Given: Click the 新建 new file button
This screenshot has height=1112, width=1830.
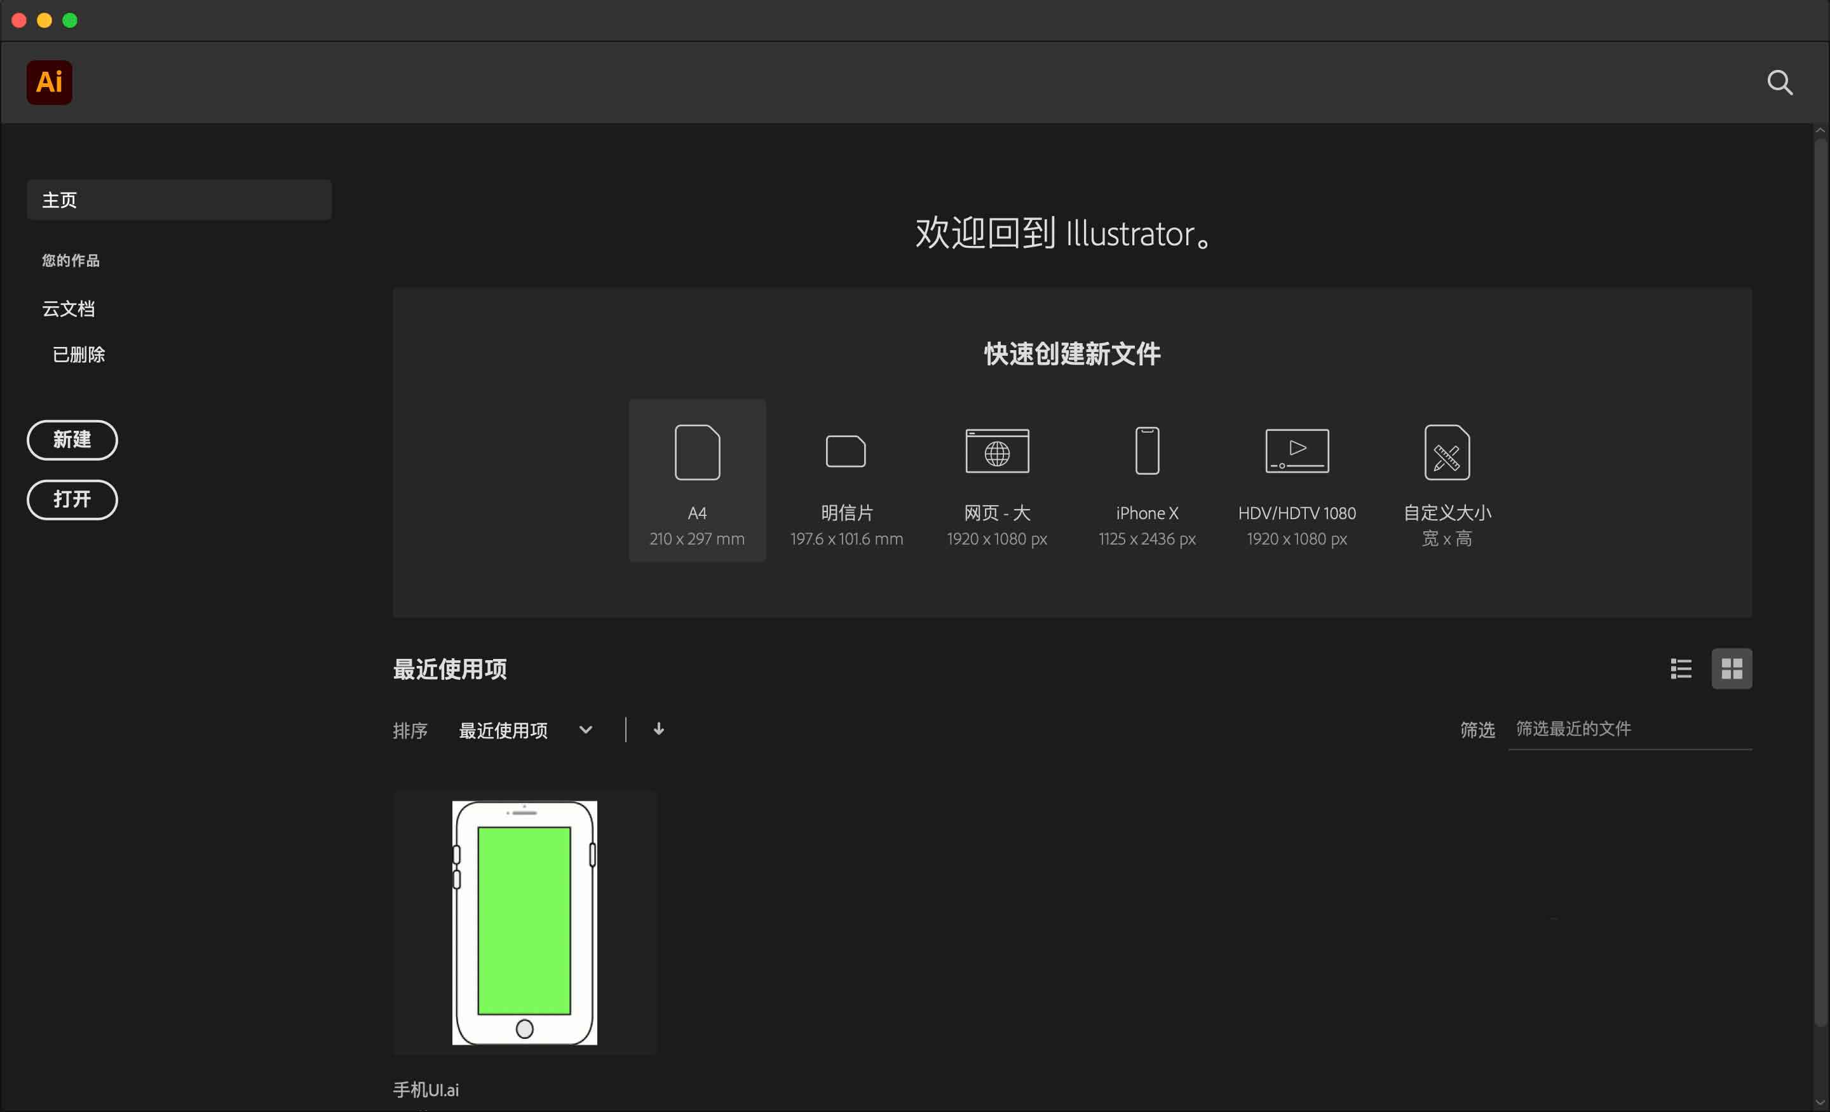Looking at the screenshot, I should coord(72,440).
